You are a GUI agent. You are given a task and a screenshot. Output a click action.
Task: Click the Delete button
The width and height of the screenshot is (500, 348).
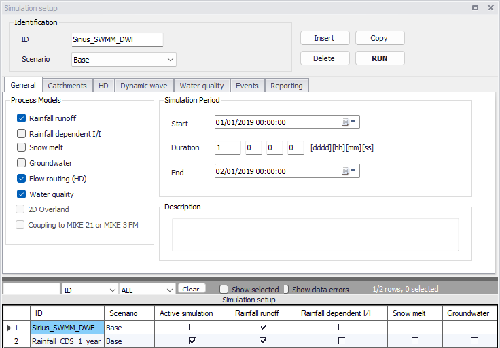pyautogui.click(x=325, y=58)
